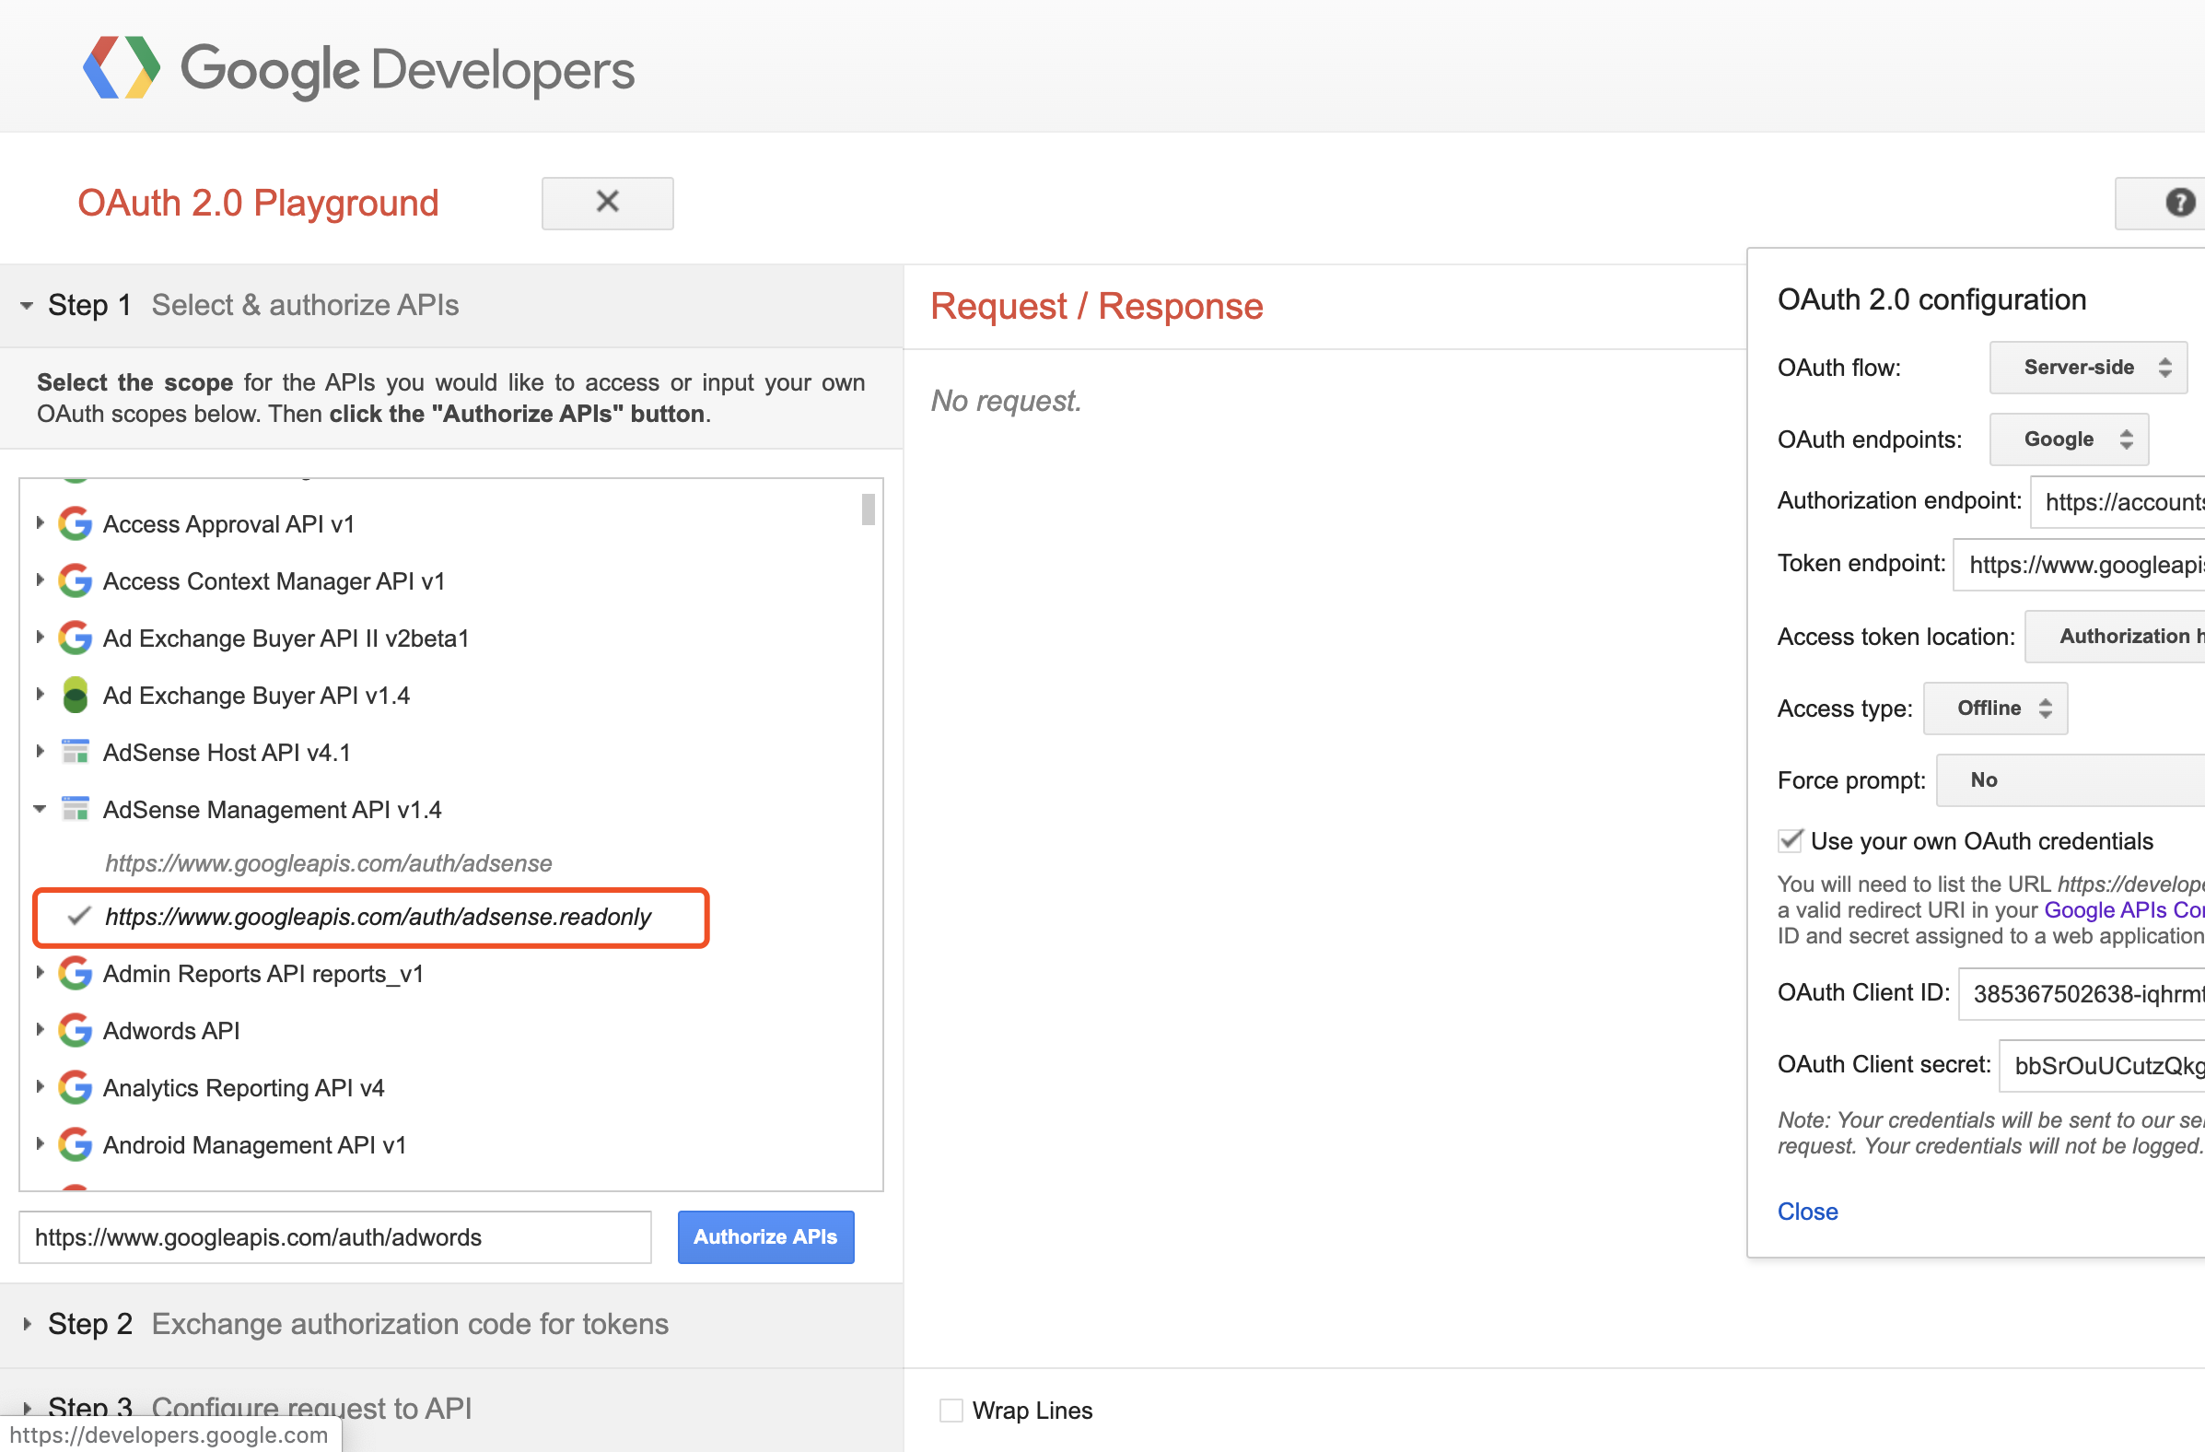Open the OAuth flow dropdown
Viewport: 2205px width, 1452px height.
pos(2087,367)
